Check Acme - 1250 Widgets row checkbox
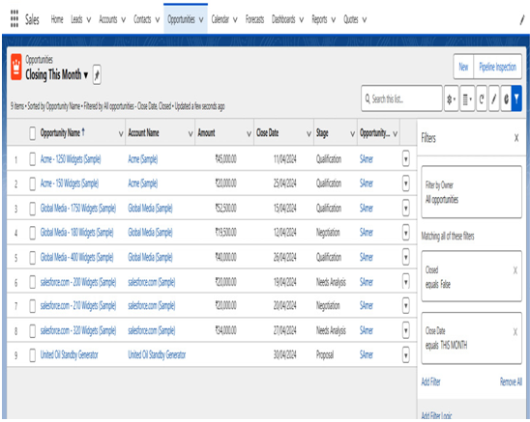 (x=33, y=159)
